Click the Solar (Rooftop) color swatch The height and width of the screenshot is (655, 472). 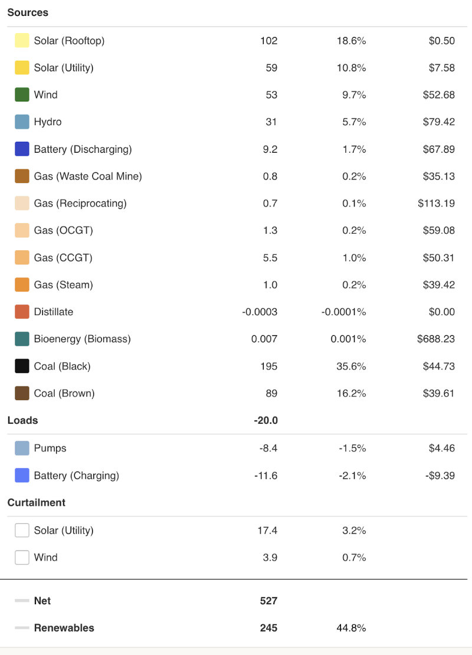tap(21, 40)
